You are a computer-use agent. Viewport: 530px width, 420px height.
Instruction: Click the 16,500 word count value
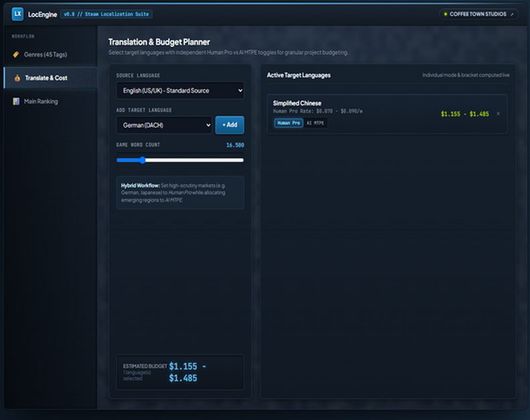click(235, 145)
